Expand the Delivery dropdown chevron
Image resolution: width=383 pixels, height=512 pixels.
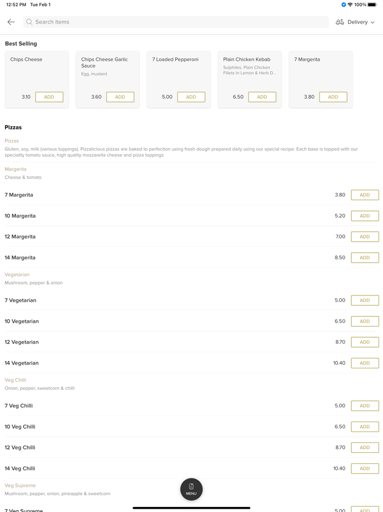coord(373,22)
